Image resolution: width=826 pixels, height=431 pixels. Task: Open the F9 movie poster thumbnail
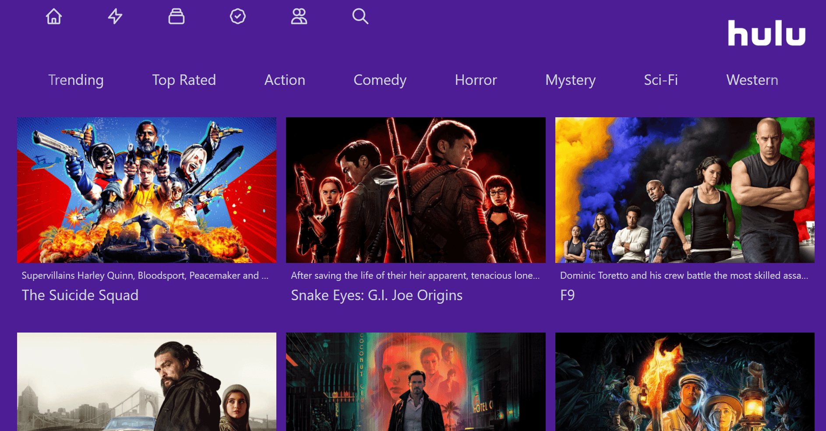point(685,190)
